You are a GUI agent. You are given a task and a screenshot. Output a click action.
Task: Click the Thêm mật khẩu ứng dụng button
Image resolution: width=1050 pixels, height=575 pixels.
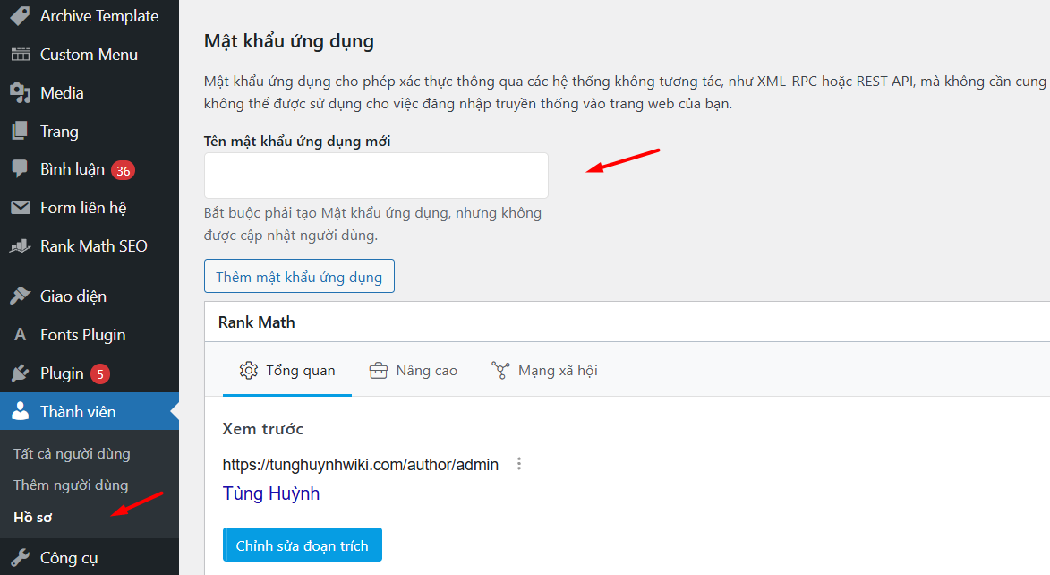click(299, 276)
